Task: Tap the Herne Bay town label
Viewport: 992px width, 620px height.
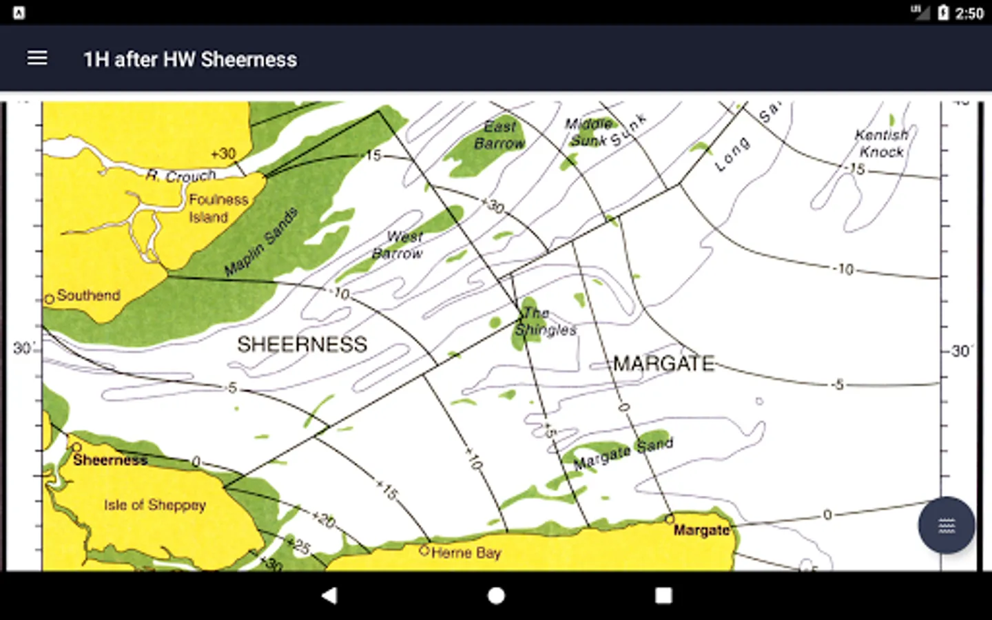Action: click(x=466, y=552)
